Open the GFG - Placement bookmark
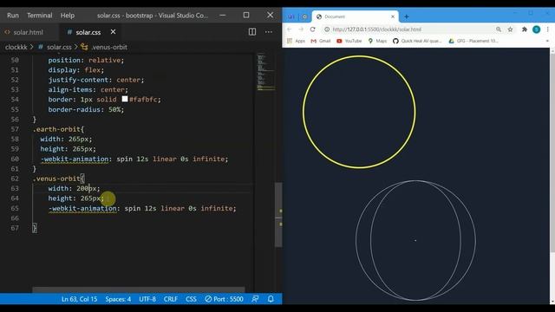 coord(473,41)
